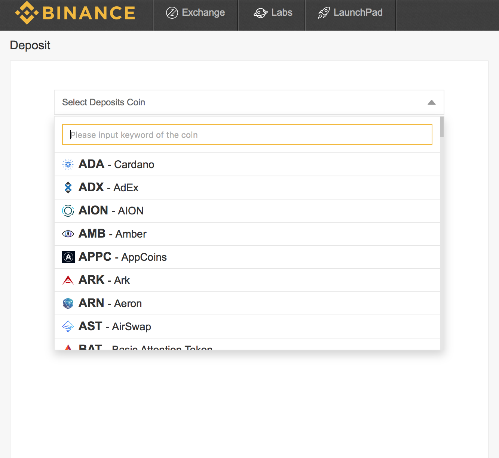Open the Exchange menu tab
The image size is (499, 458).
(x=196, y=13)
